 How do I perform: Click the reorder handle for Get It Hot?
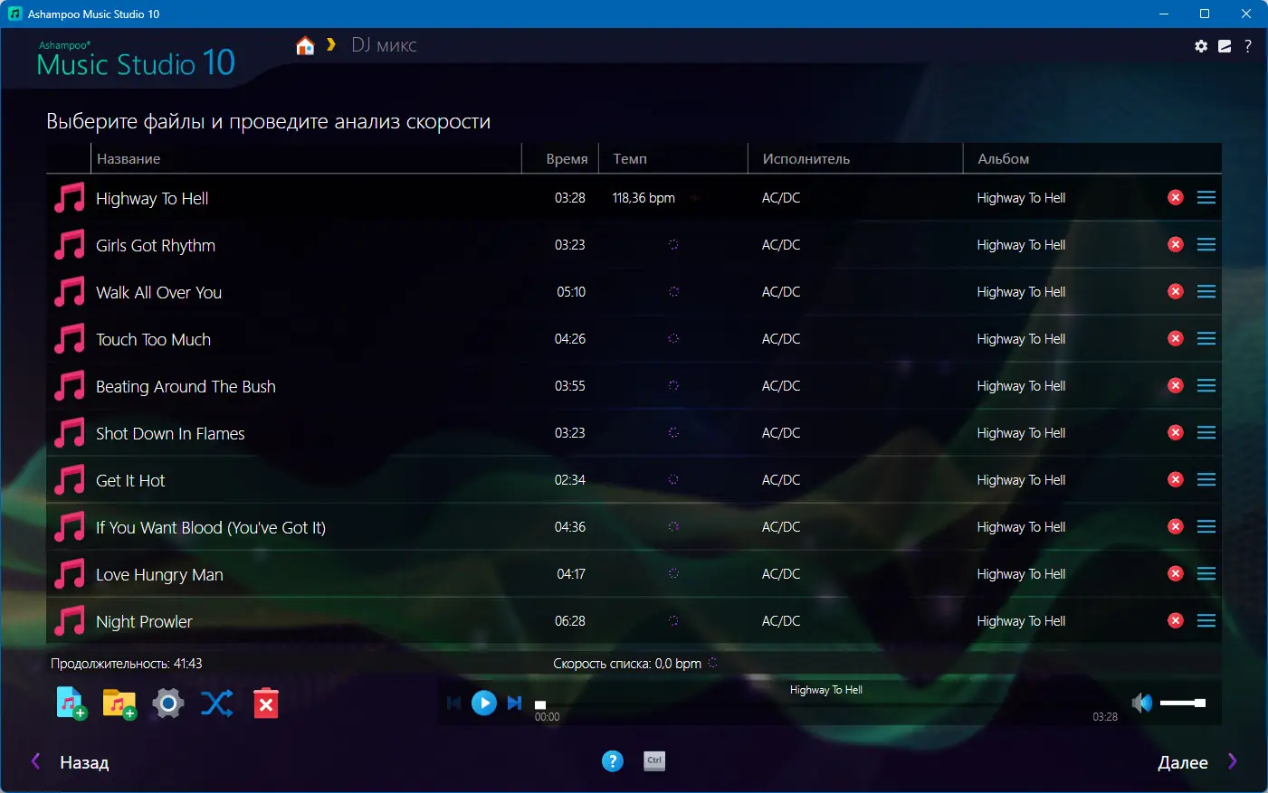point(1206,479)
